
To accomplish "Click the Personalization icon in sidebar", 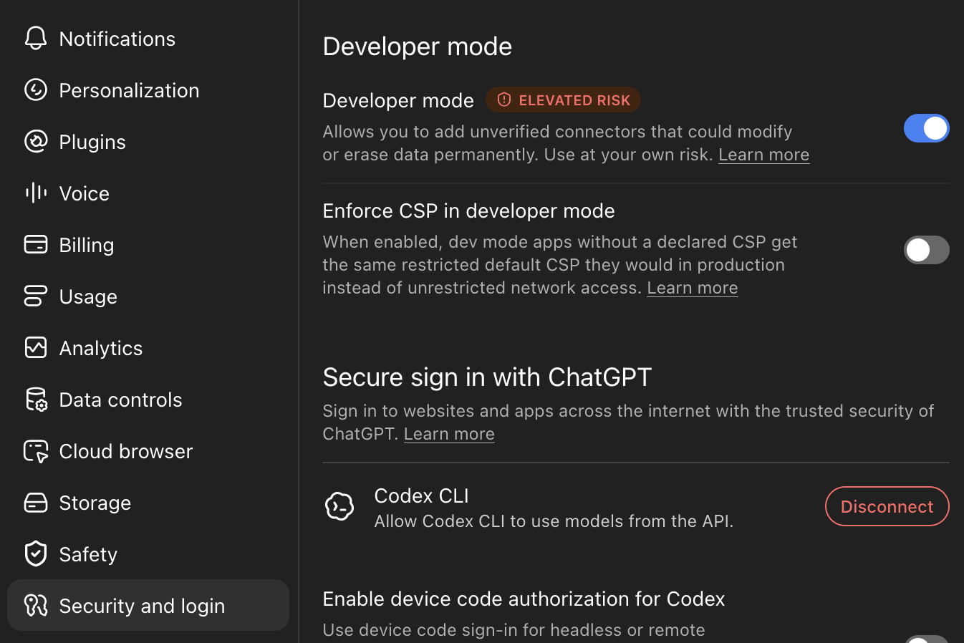I will [x=36, y=90].
